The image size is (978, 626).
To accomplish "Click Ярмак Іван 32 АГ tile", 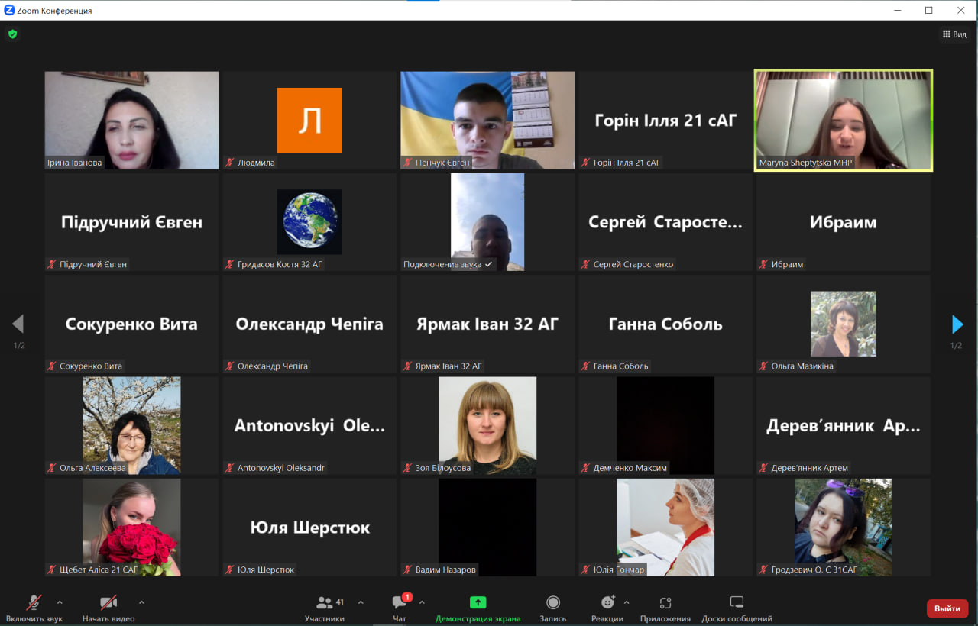I will coord(487,324).
